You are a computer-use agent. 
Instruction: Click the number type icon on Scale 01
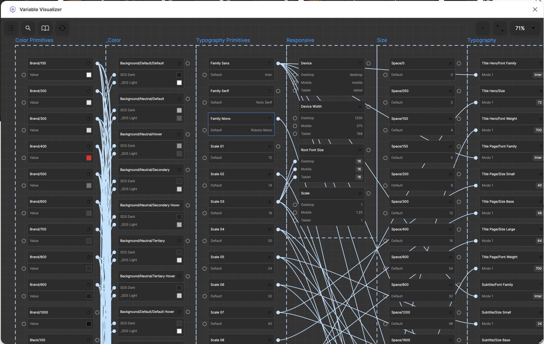click(x=270, y=146)
